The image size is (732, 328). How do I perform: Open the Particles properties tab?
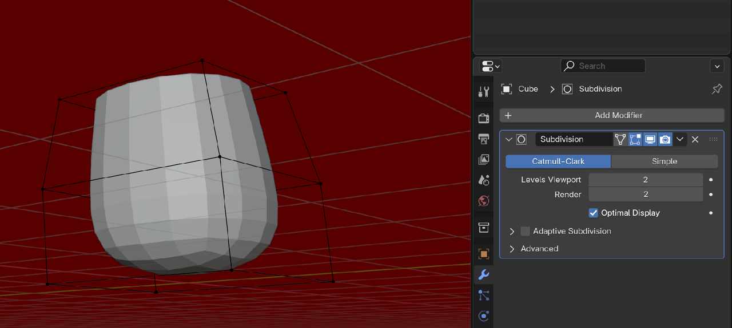click(484, 295)
